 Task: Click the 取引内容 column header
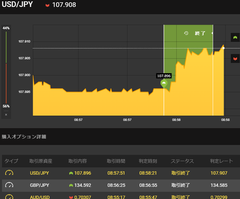coord(77,161)
